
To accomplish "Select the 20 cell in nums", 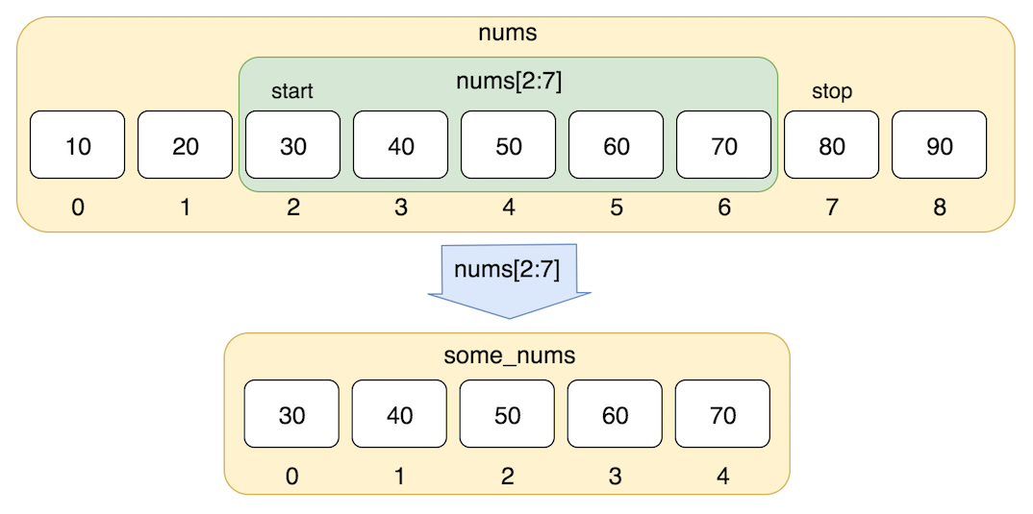I will coord(185,145).
